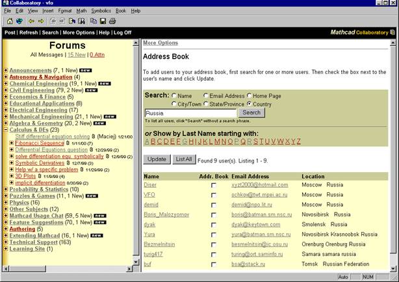Screen dimensions: 399x282
Task: Expand the Fibonacci Sequence thread
Action: 12,143
